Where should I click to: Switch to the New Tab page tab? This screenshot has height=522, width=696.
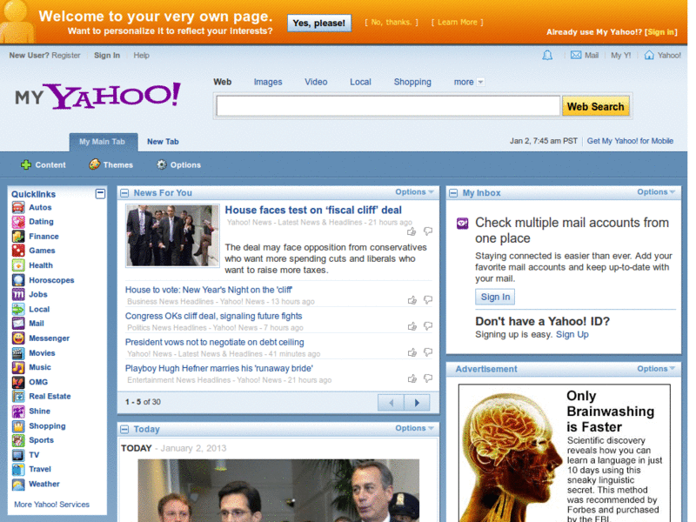coord(163,142)
